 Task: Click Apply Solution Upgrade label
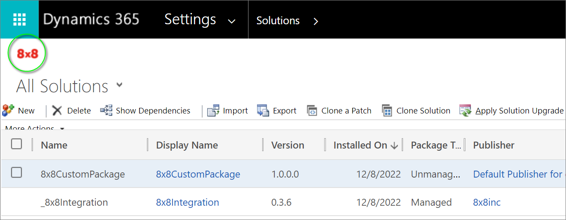(519, 111)
